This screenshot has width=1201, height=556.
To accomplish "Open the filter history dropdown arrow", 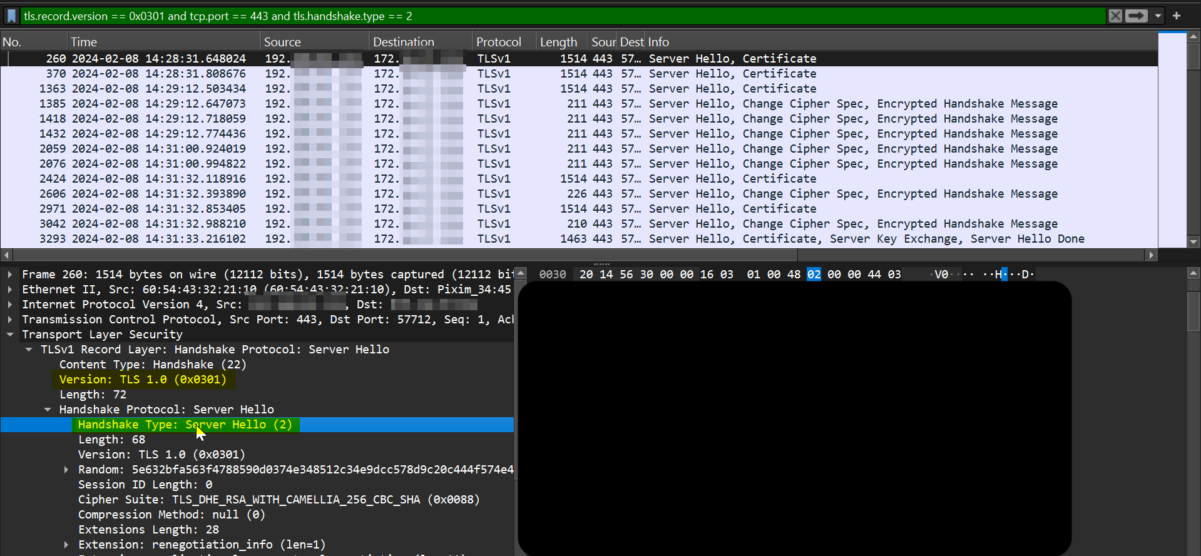I will [x=1158, y=16].
